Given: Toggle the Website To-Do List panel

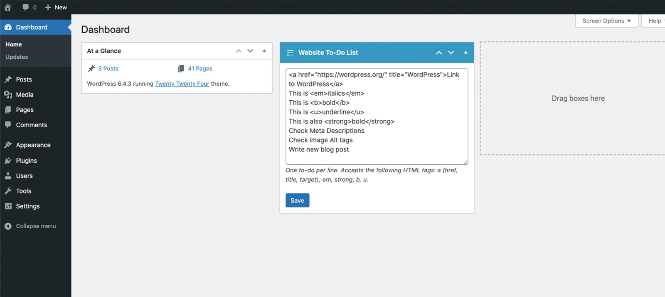Looking at the screenshot, I should pyautogui.click(x=465, y=52).
